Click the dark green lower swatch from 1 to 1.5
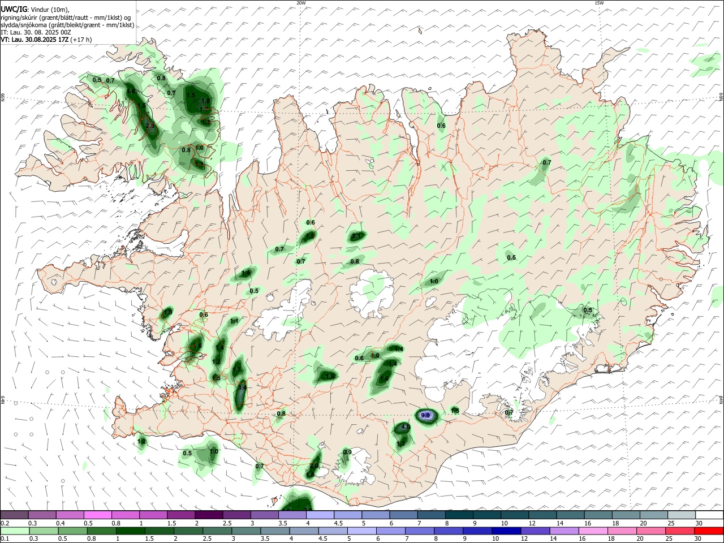Screen dimensions: 724x543 click(x=130, y=531)
